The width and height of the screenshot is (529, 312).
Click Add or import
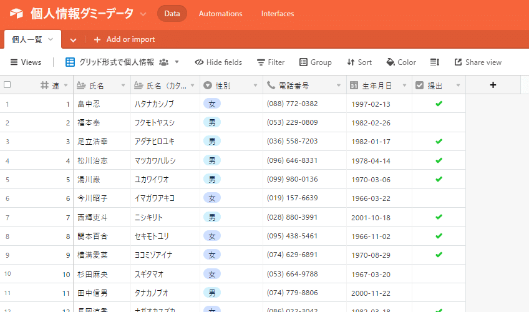(x=125, y=39)
